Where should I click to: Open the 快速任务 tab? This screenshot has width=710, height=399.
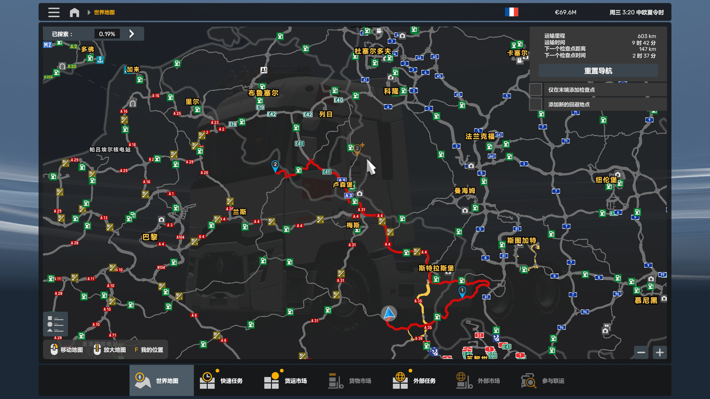pos(225,381)
